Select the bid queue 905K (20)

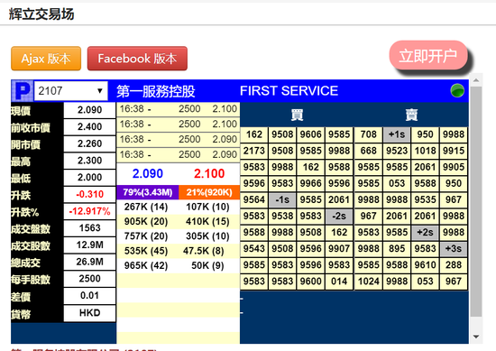pos(146,221)
